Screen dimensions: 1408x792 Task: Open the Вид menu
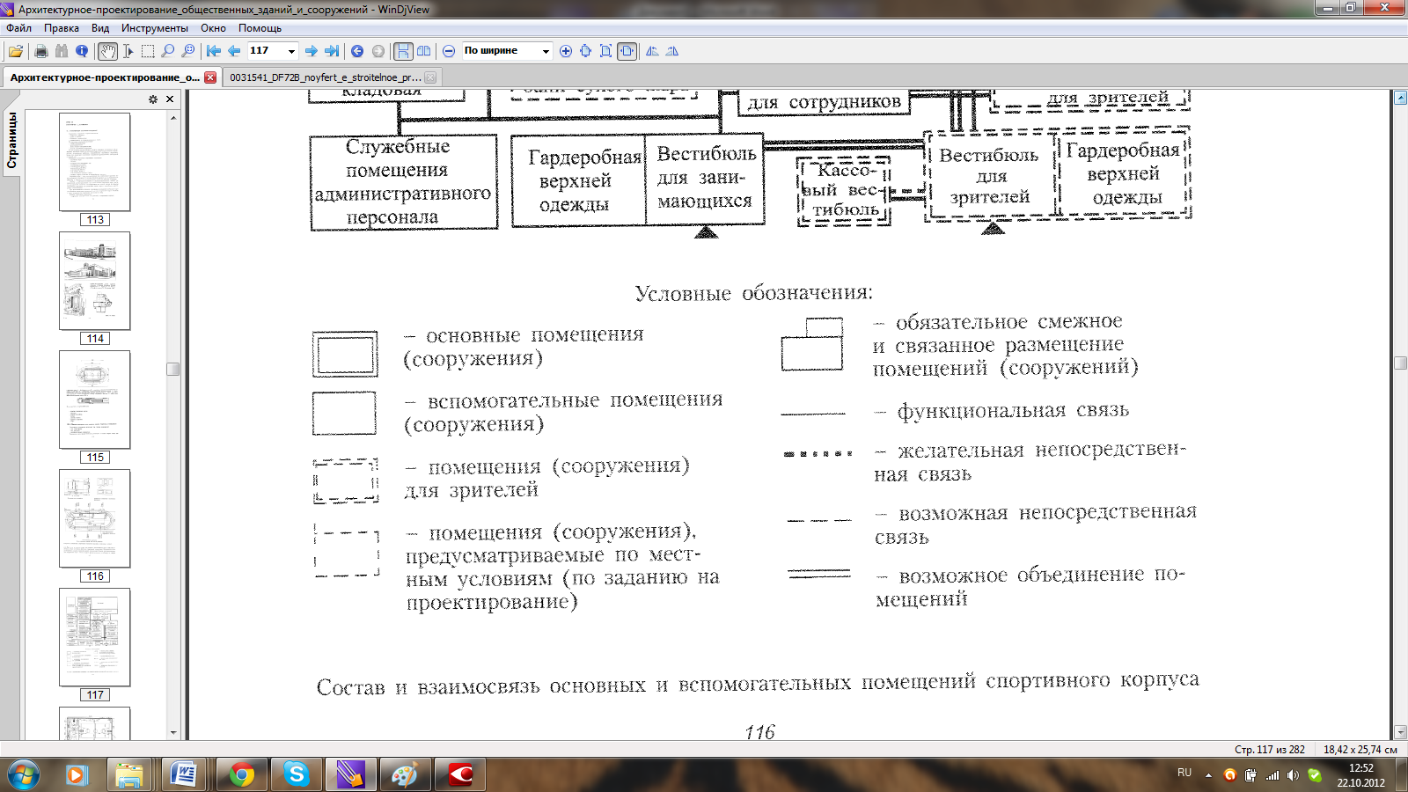(x=100, y=28)
